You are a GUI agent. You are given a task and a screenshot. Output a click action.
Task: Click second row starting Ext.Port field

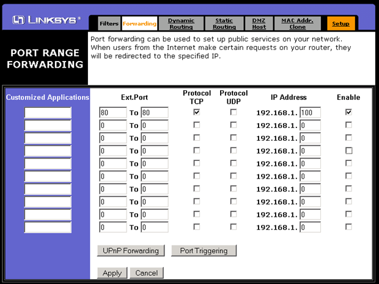tap(113, 126)
